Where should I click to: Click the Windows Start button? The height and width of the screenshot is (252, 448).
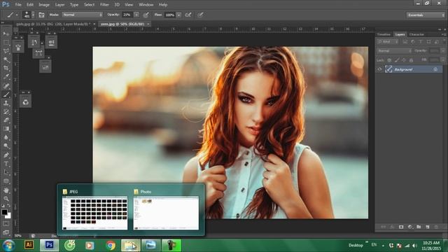click(x=8, y=246)
